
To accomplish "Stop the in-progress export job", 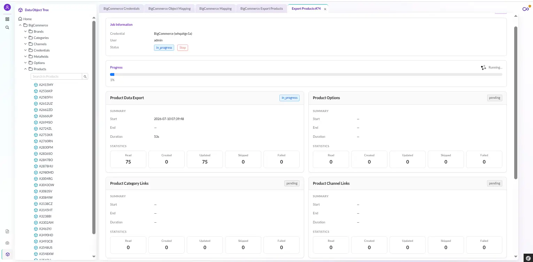I will 183,48.
